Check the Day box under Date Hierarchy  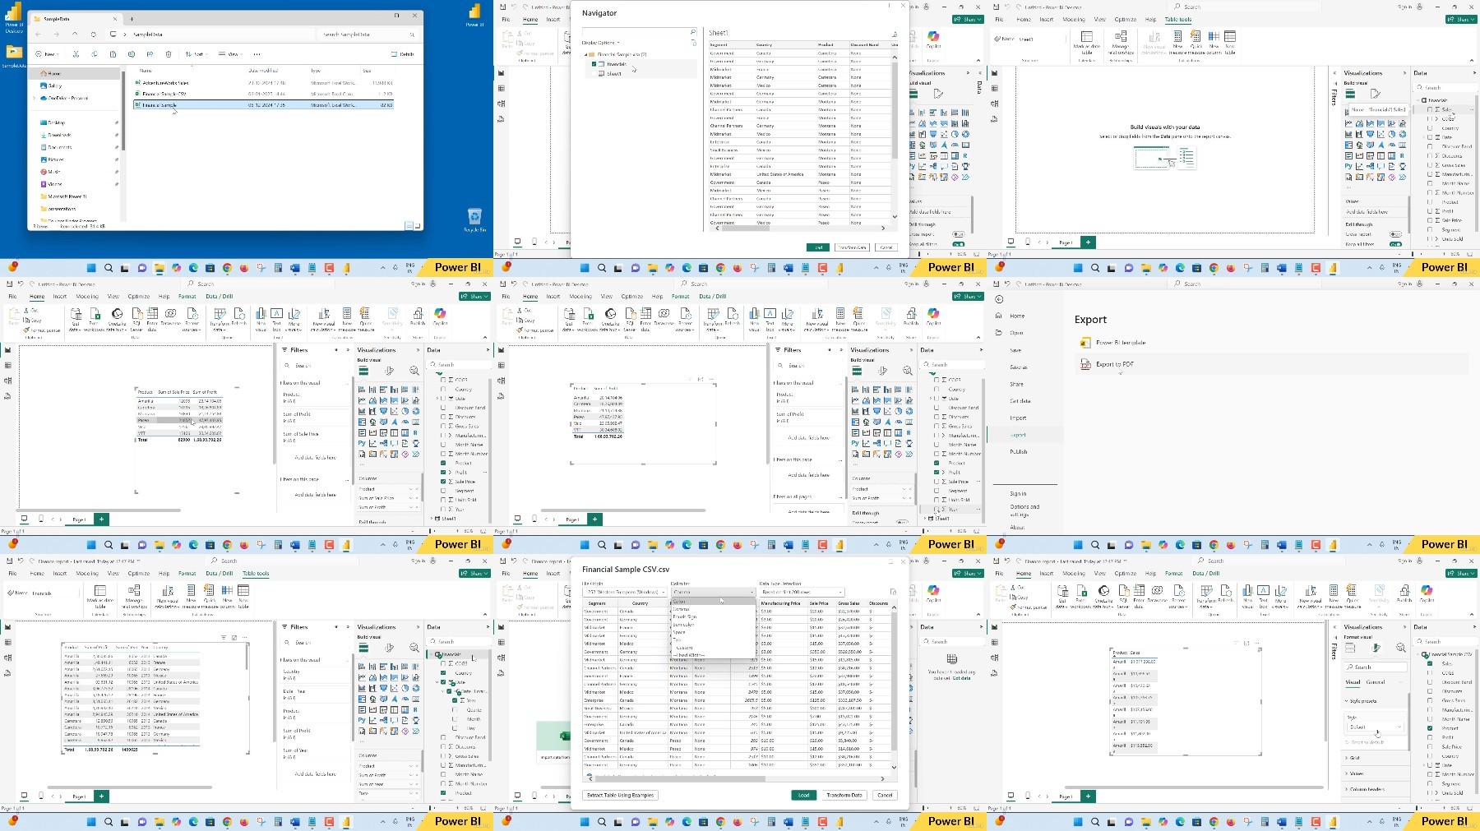point(455,728)
